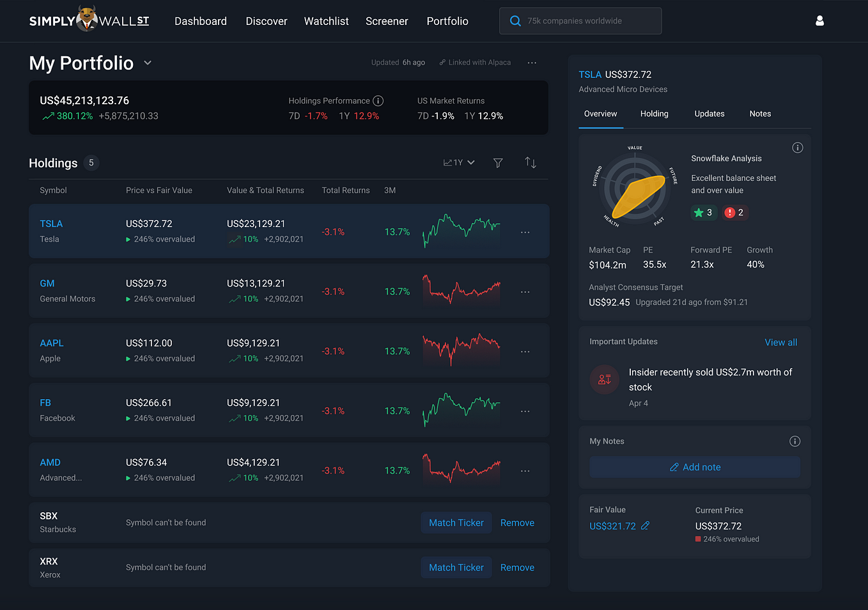Edit fair value with pencil icon
The height and width of the screenshot is (610, 868).
point(645,526)
